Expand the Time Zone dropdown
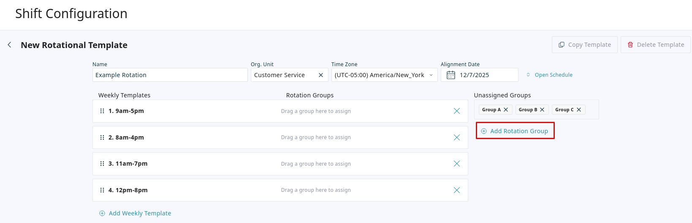This screenshot has width=692, height=223. (x=431, y=75)
